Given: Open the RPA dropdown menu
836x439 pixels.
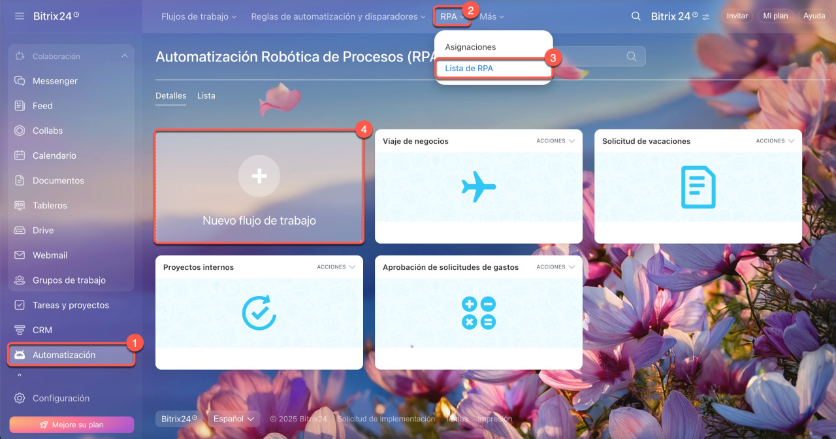Looking at the screenshot, I should pyautogui.click(x=452, y=16).
